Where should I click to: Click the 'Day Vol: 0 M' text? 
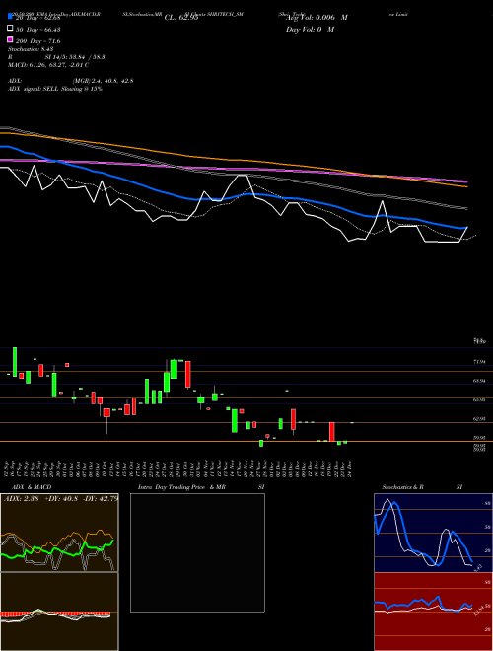tap(310, 29)
